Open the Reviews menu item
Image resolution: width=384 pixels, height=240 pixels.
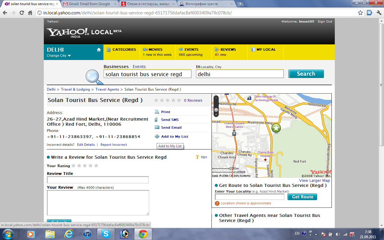(228, 49)
